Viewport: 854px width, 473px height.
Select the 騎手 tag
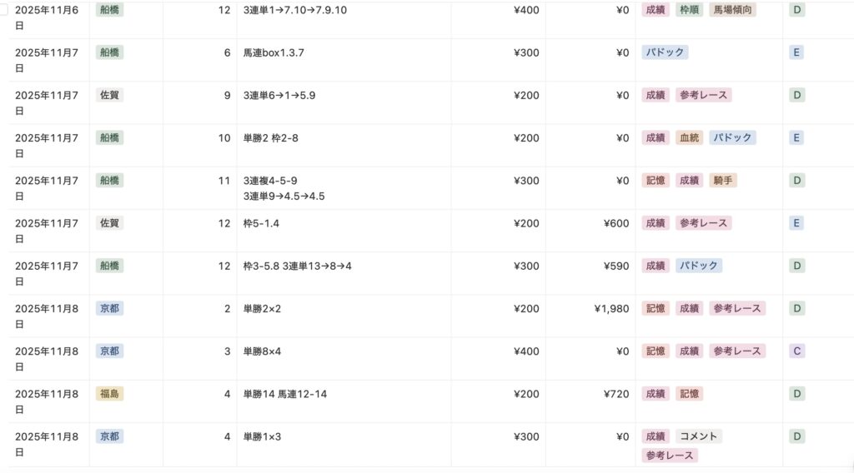pyautogui.click(x=723, y=180)
